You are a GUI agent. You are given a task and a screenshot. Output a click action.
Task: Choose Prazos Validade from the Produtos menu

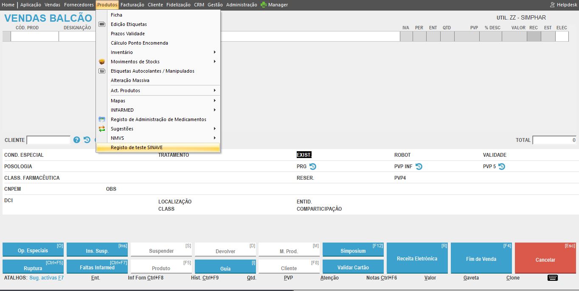(x=128, y=34)
